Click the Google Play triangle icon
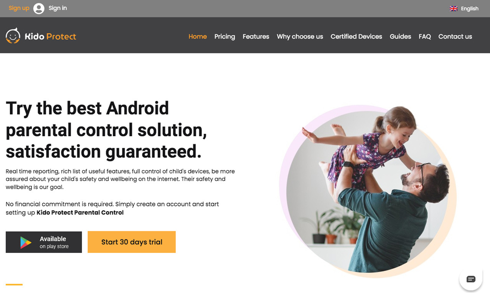The height and width of the screenshot is (294, 490). tap(25, 243)
